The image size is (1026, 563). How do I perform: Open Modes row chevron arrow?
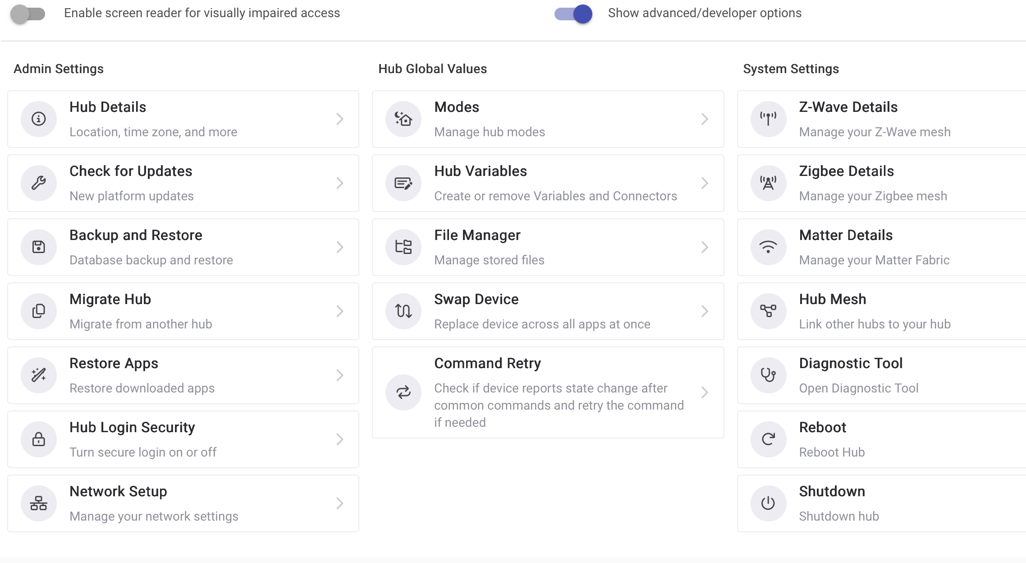coord(705,119)
